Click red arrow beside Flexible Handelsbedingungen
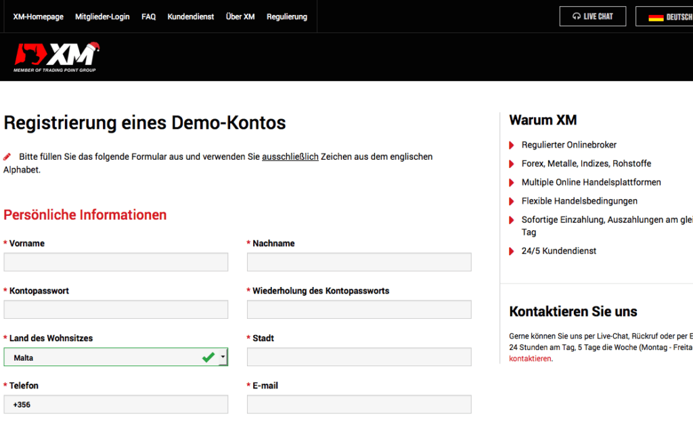Viewport: 693px width, 423px height. (512, 202)
